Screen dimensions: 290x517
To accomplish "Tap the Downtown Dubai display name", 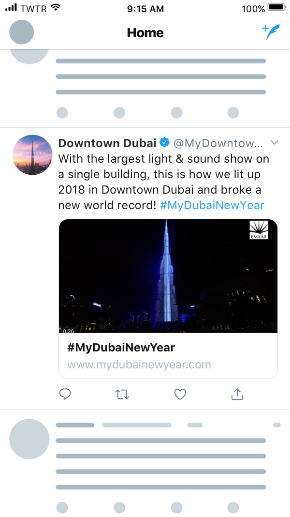I will [x=107, y=143].
